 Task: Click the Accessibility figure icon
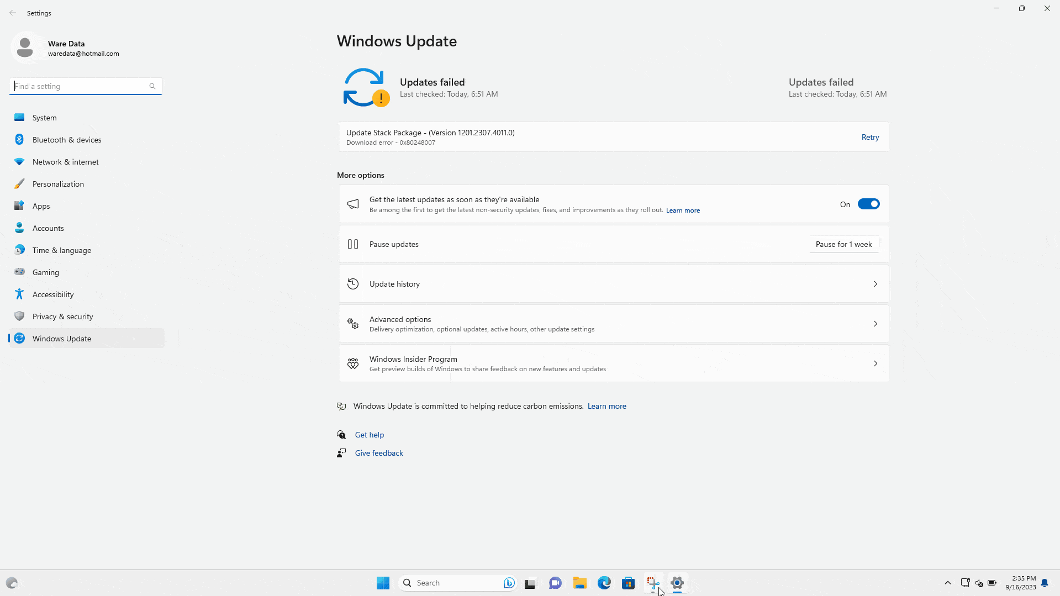point(19,294)
